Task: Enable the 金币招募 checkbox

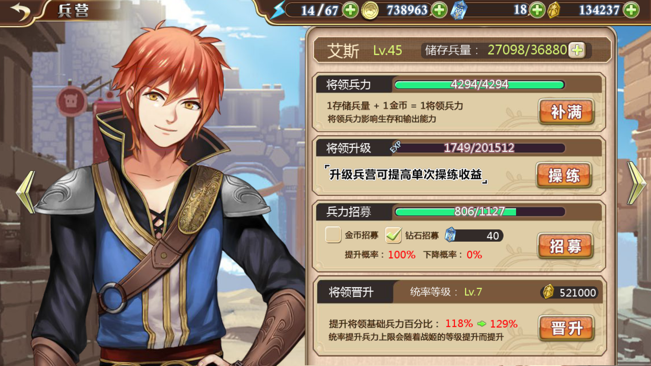Action: [x=333, y=235]
